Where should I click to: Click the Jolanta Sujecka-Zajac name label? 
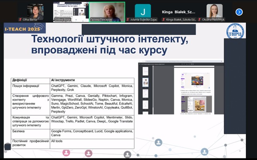143,20
